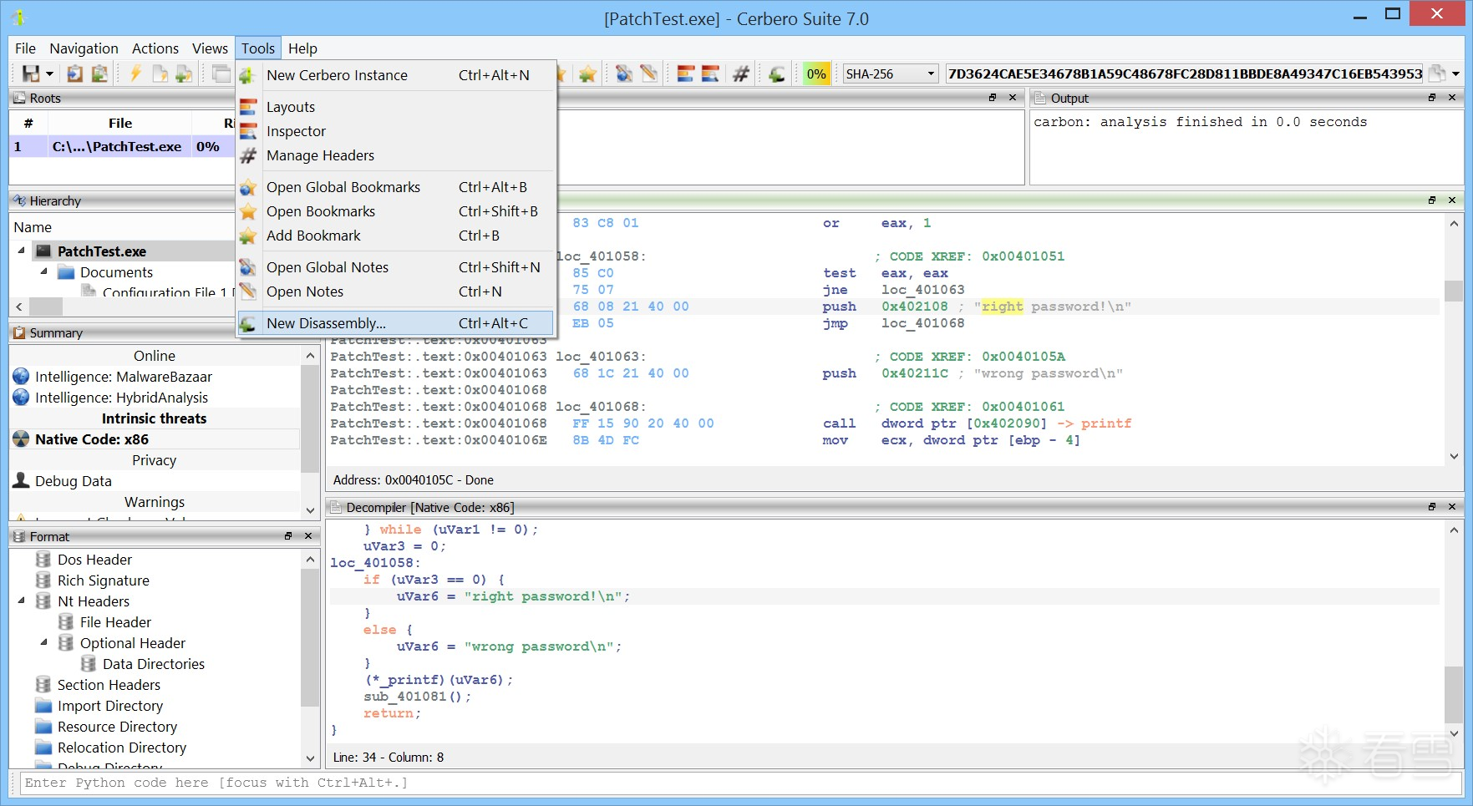The width and height of the screenshot is (1473, 806).
Task: Open the SHA-256 hash type dropdown
Action: click(x=890, y=74)
